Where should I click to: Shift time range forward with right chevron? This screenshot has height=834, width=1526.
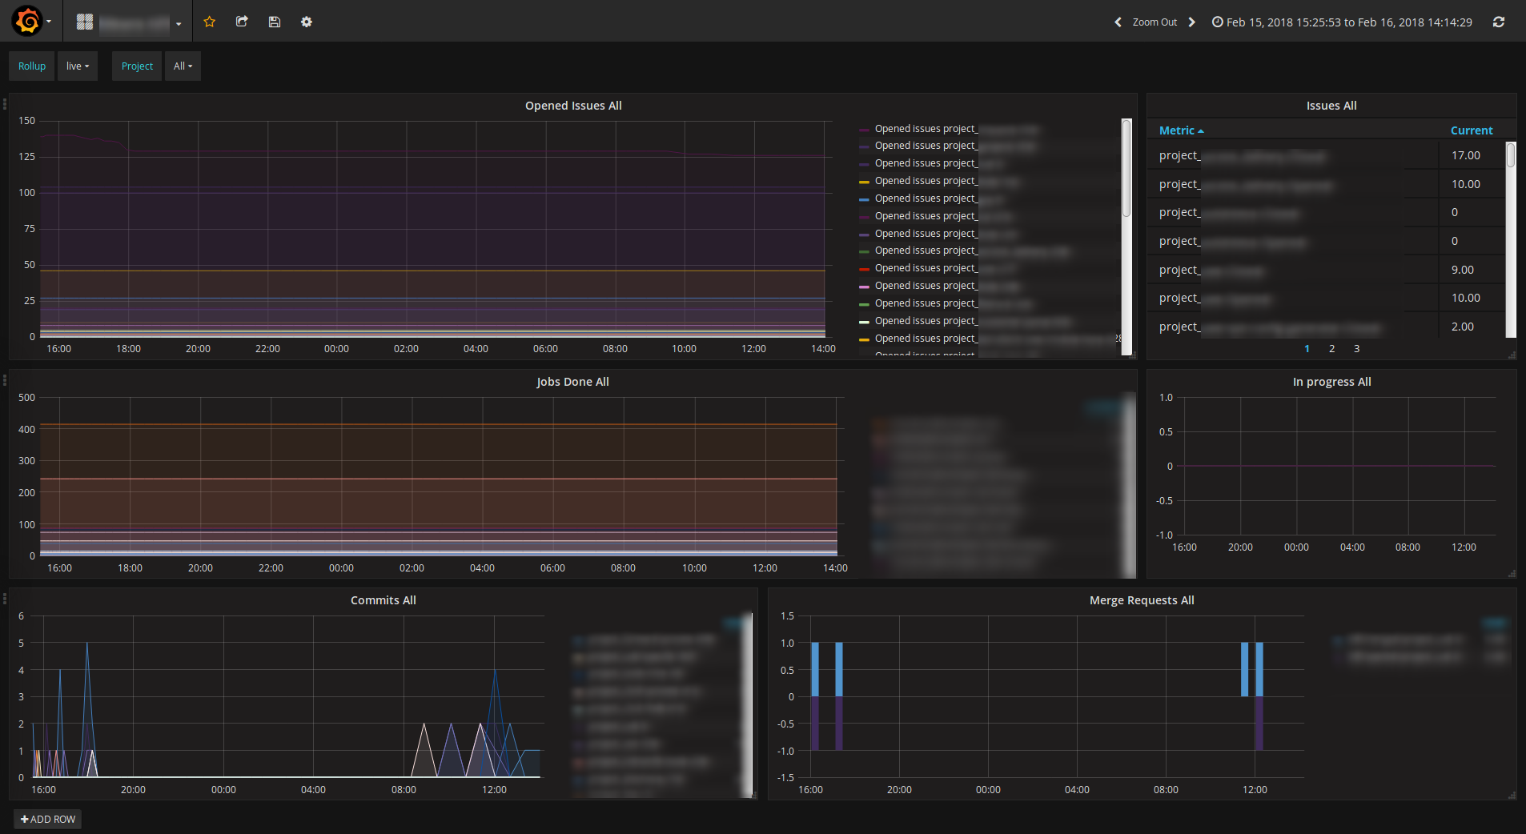click(x=1192, y=22)
